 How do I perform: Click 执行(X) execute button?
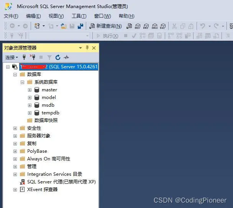pyautogui.click(x=107, y=36)
